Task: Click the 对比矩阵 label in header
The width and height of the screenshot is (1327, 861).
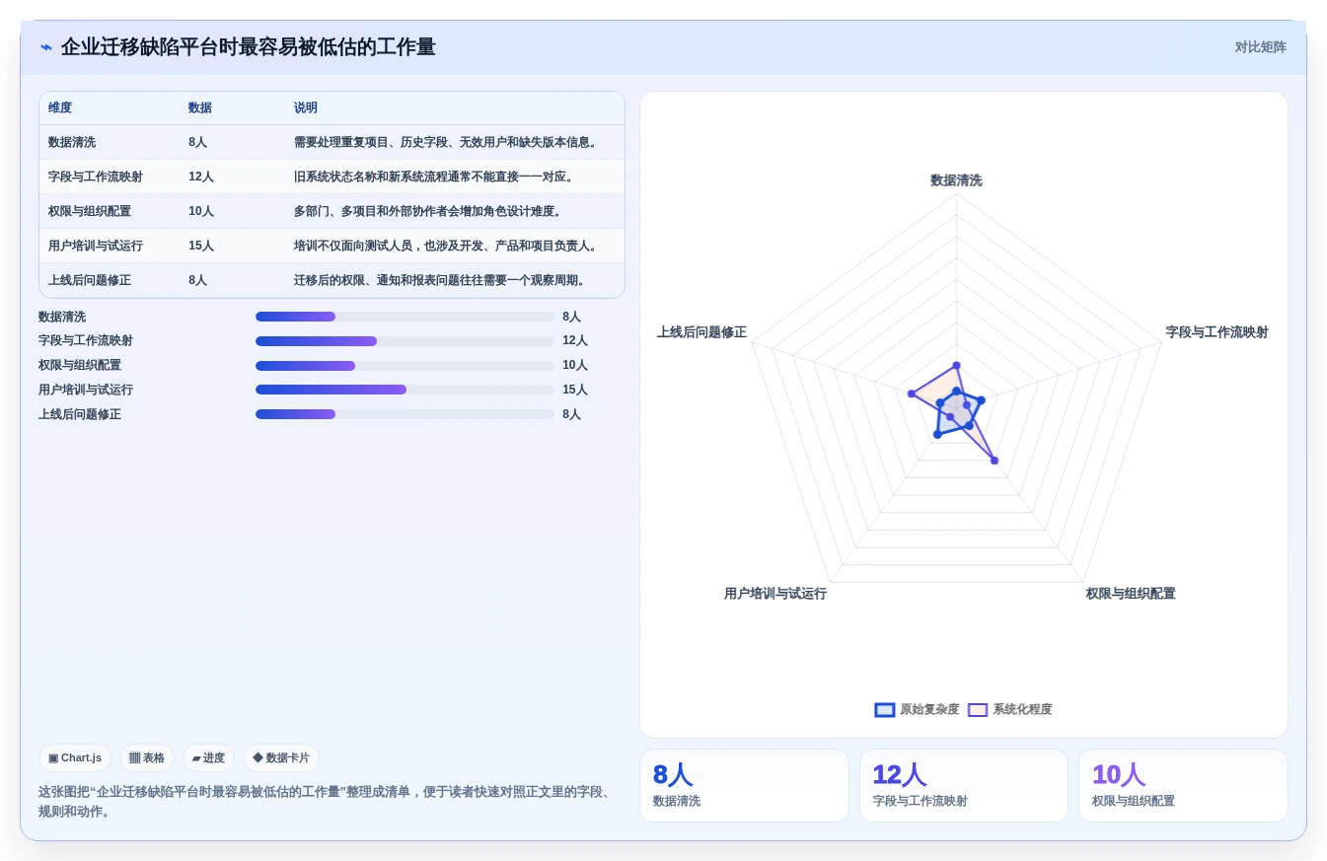Action: coord(1260,47)
